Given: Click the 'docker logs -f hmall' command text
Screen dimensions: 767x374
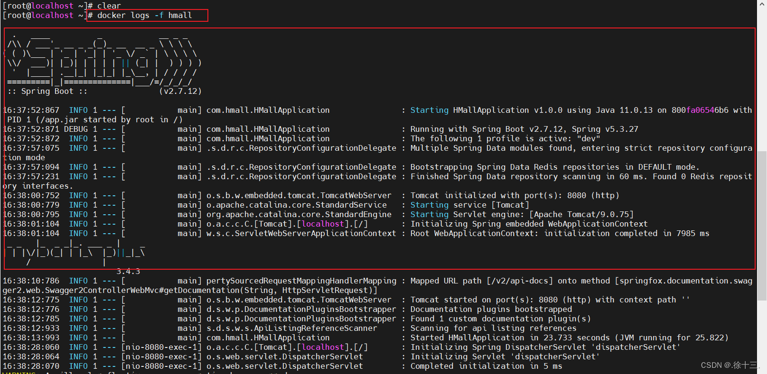Looking at the screenshot, I should pos(145,15).
